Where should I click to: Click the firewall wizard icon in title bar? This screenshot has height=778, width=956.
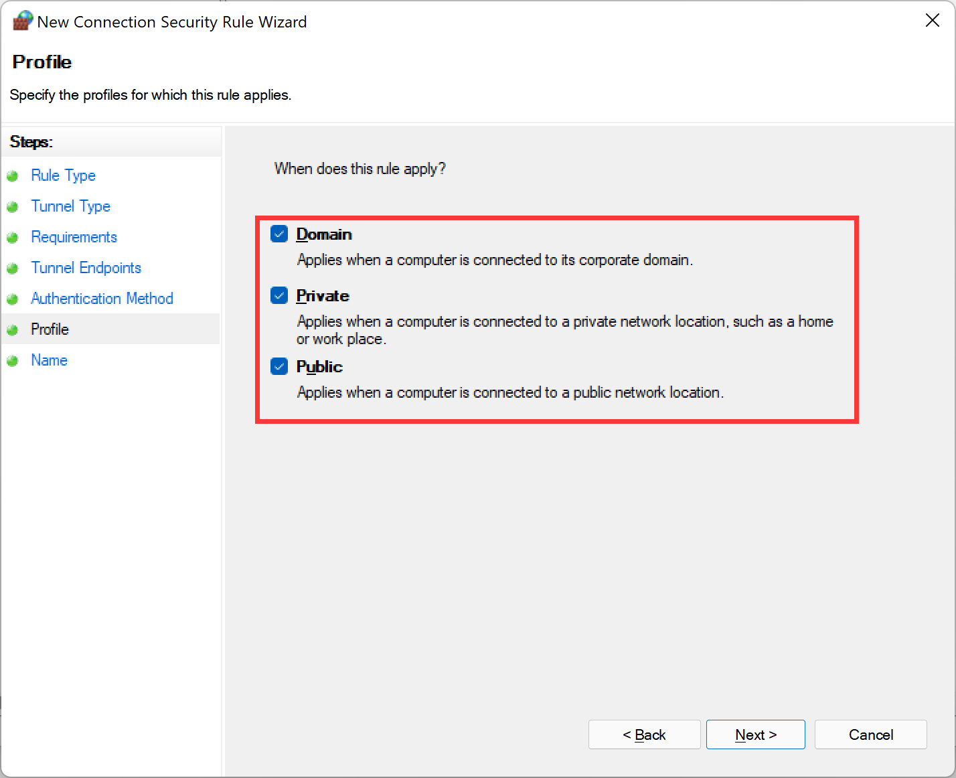tap(22, 21)
